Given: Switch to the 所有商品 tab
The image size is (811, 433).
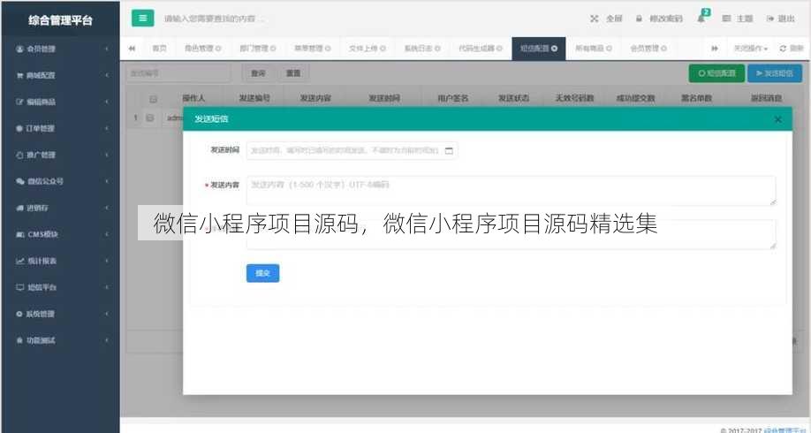Looking at the screenshot, I should 594,48.
